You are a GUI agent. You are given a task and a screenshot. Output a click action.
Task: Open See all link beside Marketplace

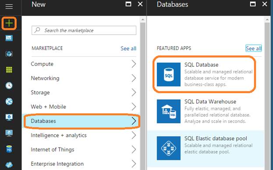click(128, 48)
